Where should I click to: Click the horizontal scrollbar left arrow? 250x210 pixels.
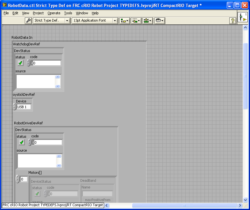[x=107, y=205]
